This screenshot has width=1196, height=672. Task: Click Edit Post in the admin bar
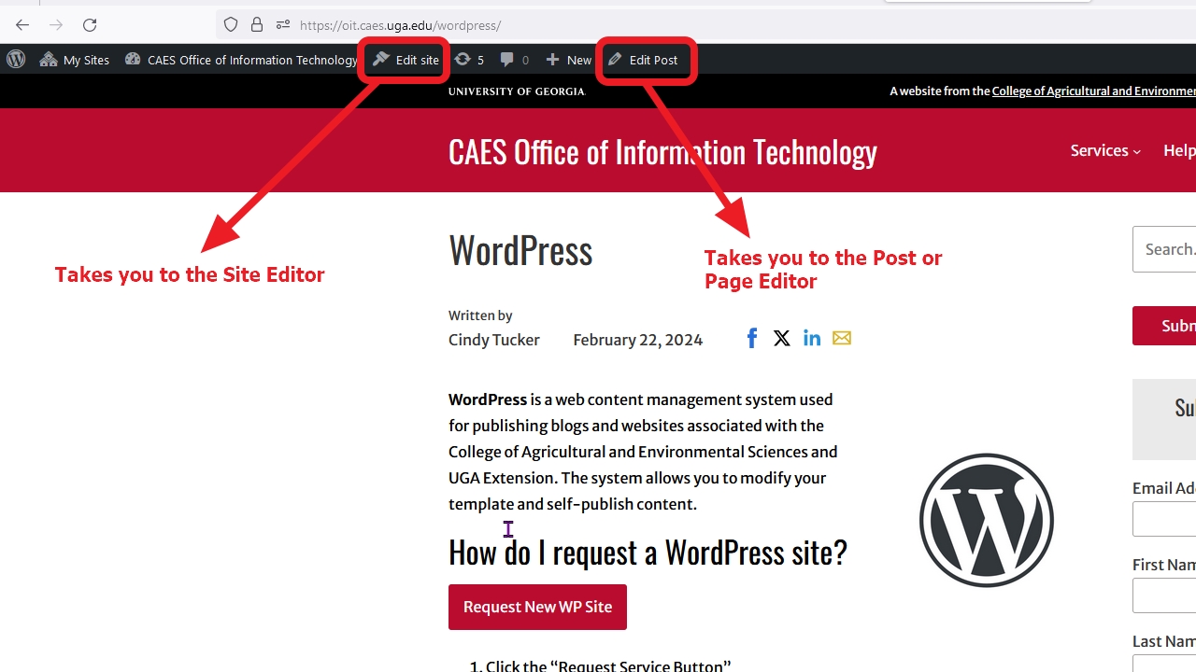pos(643,60)
